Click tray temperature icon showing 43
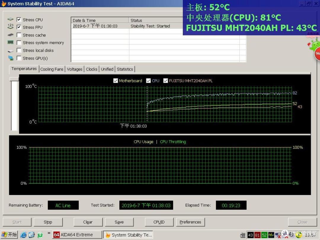Screen dimensions: 320x240 click(x=250, y=235)
